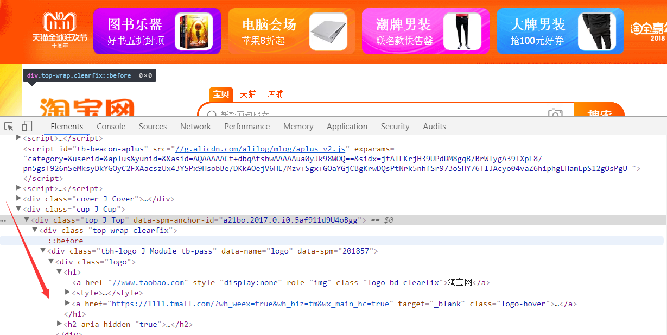
Task: Click the 1111.tmall.com href link
Action: (250, 304)
